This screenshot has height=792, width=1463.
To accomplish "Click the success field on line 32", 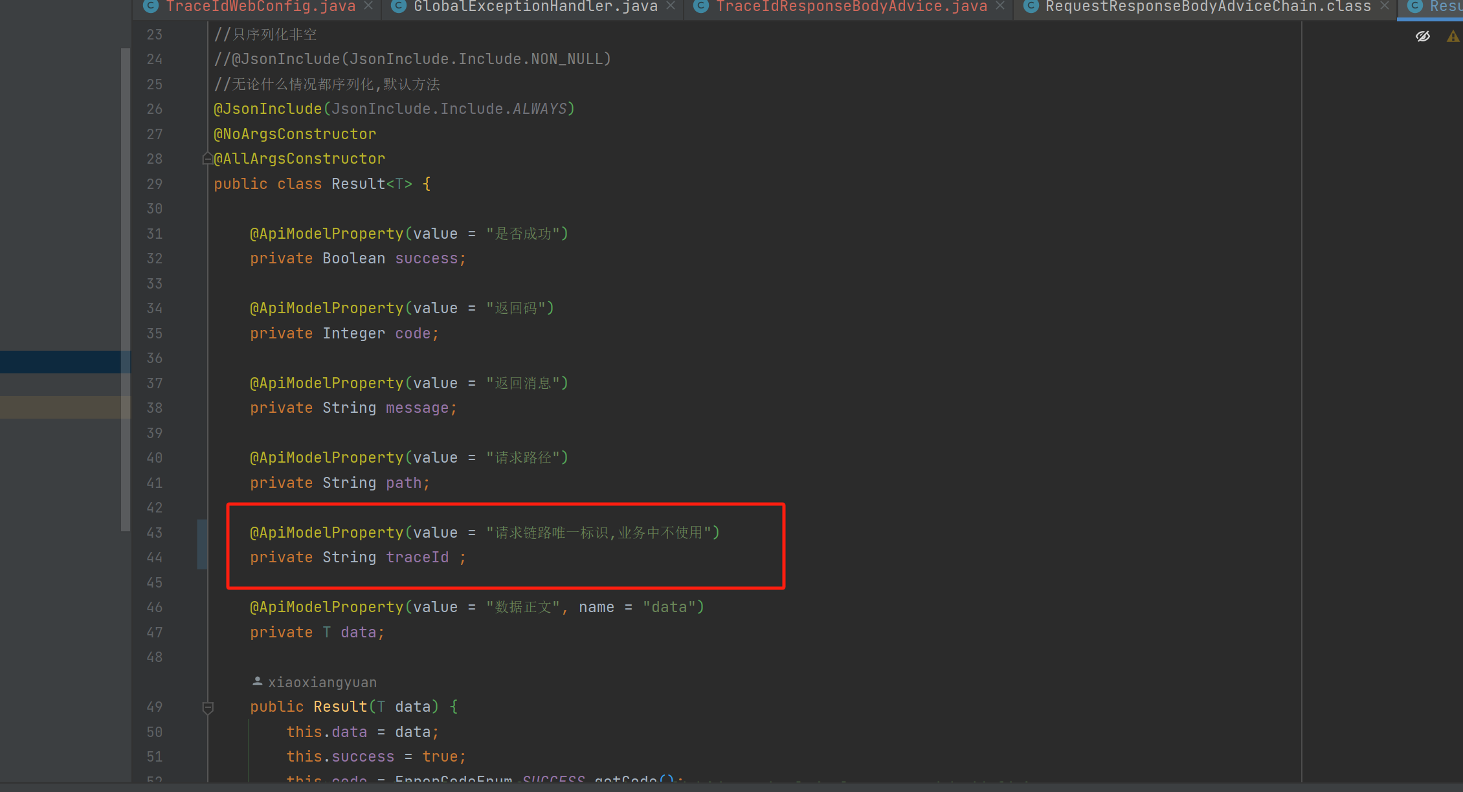I will tap(427, 258).
